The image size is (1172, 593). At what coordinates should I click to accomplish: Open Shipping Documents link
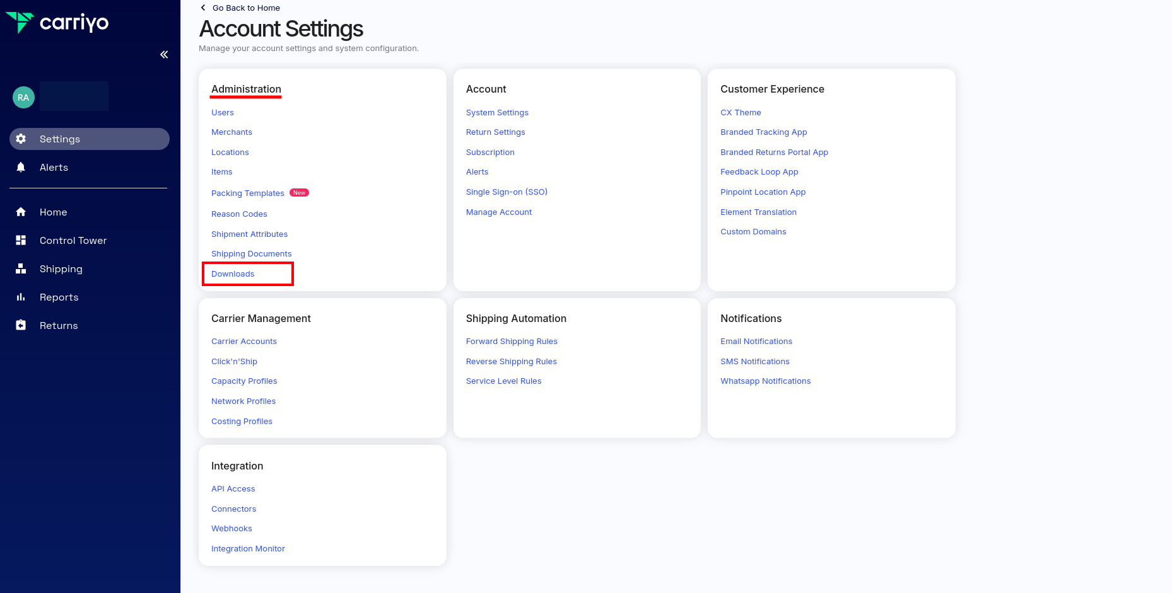click(252, 253)
